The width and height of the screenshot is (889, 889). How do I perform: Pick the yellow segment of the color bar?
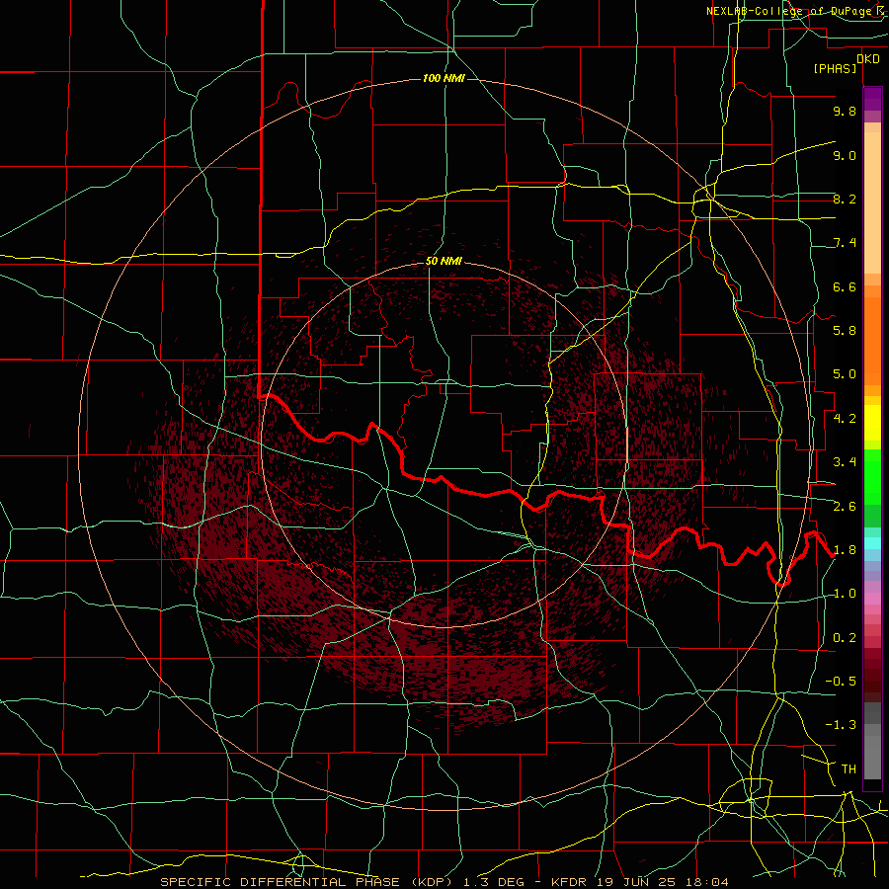(872, 423)
